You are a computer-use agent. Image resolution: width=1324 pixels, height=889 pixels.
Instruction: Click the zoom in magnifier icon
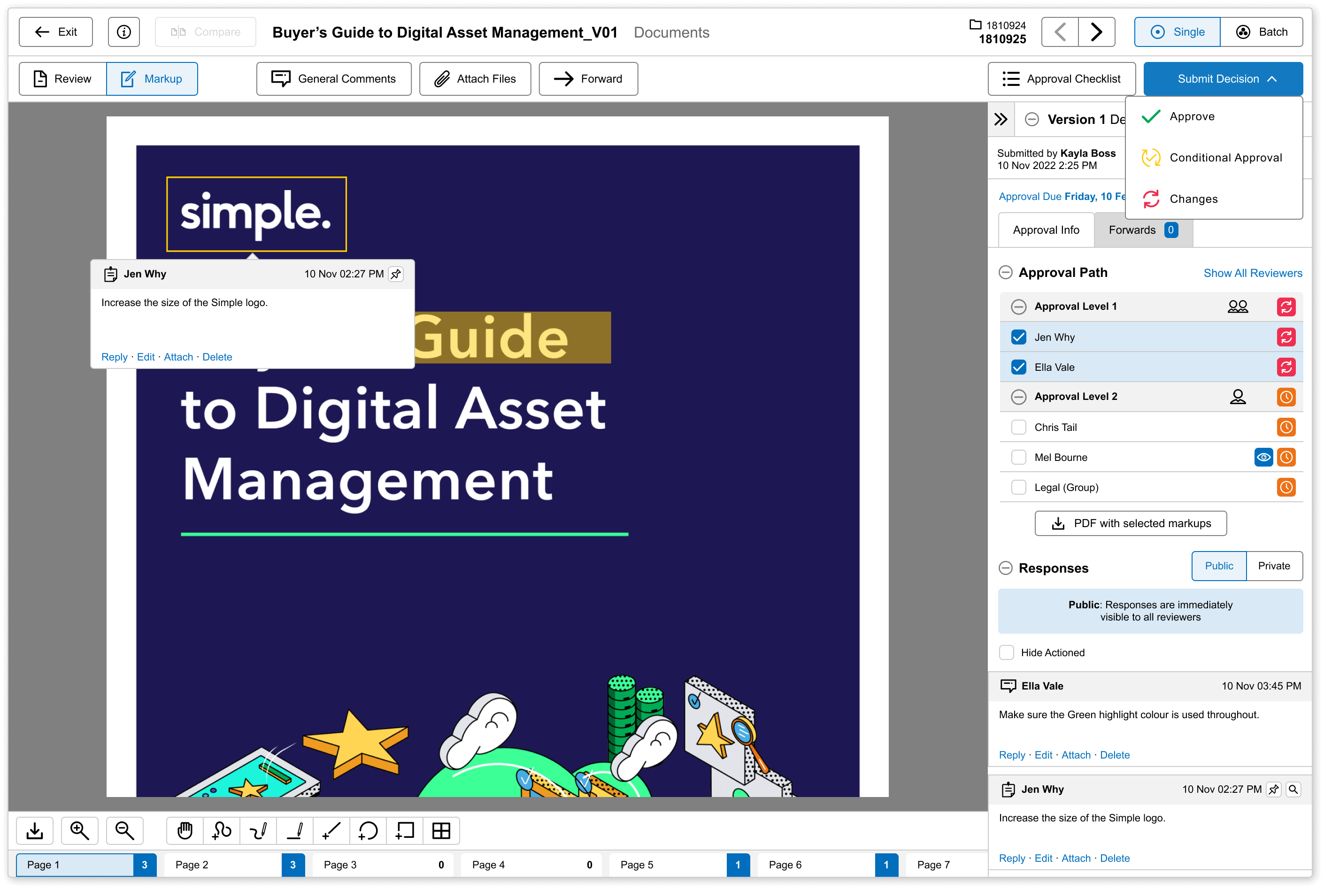[x=79, y=831]
